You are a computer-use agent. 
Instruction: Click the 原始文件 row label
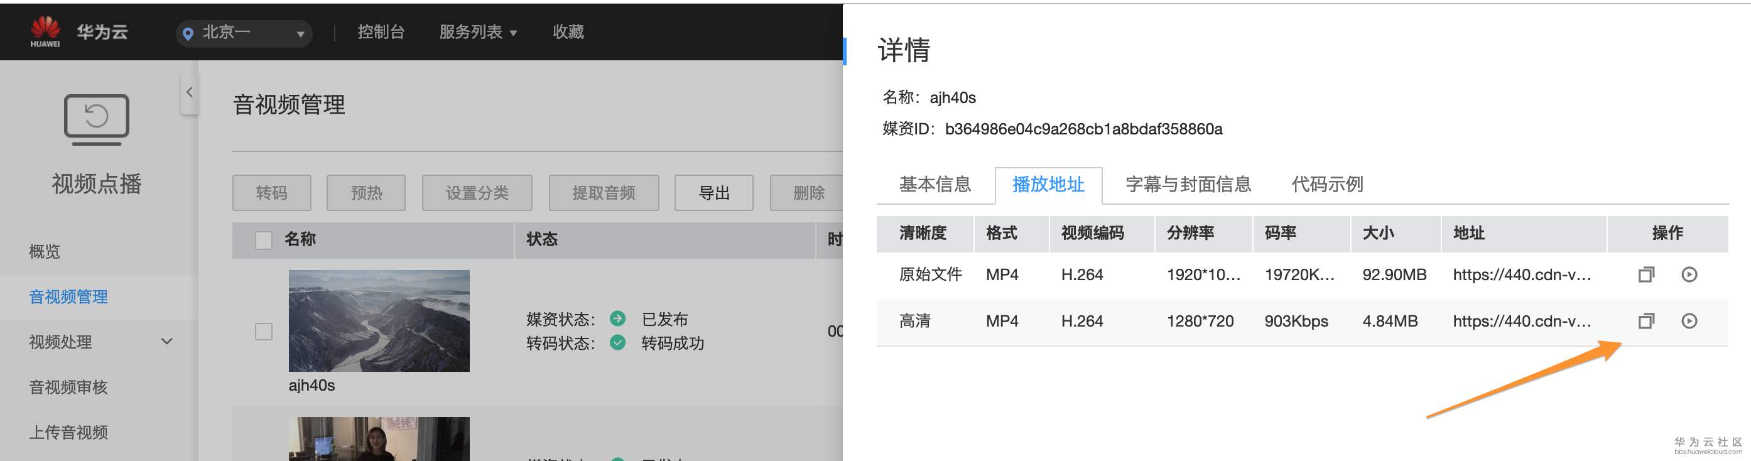point(931,274)
